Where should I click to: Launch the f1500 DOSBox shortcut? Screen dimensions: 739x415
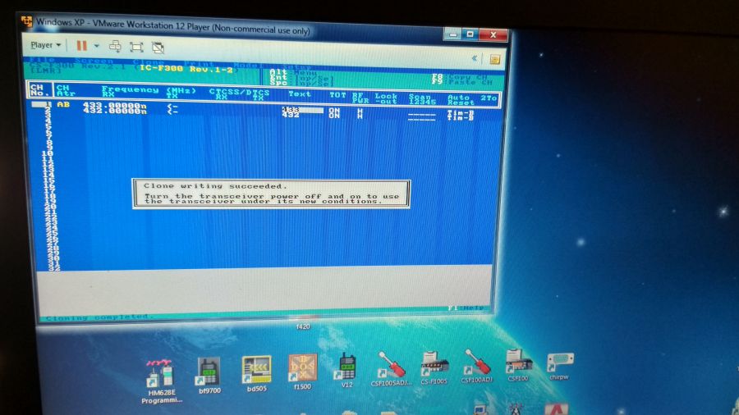click(x=301, y=369)
